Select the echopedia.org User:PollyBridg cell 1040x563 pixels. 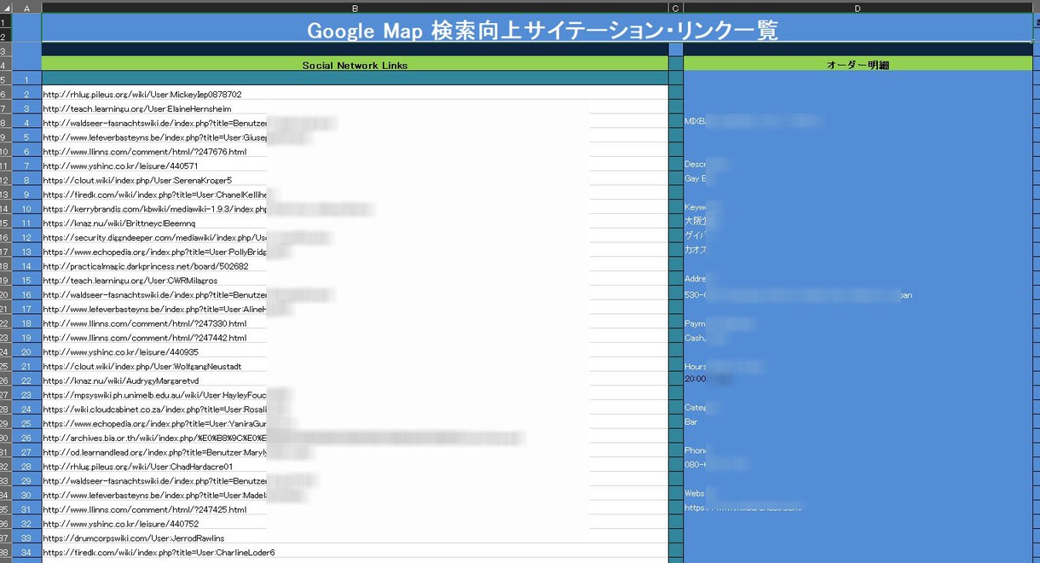[x=355, y=252]
